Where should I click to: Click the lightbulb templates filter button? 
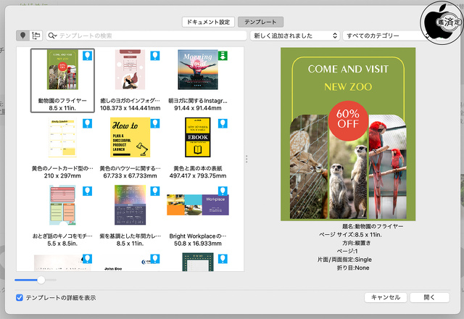click(x=22, y=35)
